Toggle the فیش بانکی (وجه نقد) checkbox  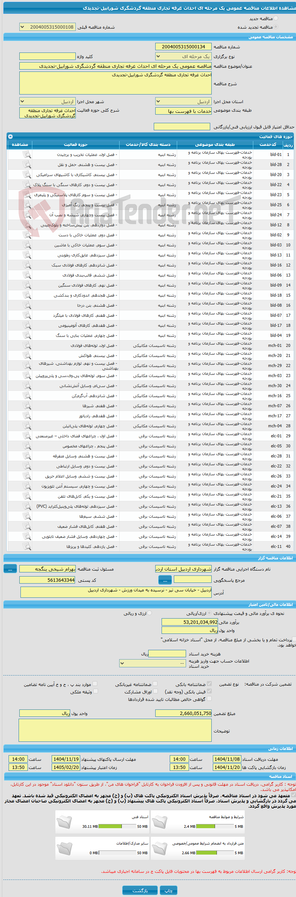(209, 691)
